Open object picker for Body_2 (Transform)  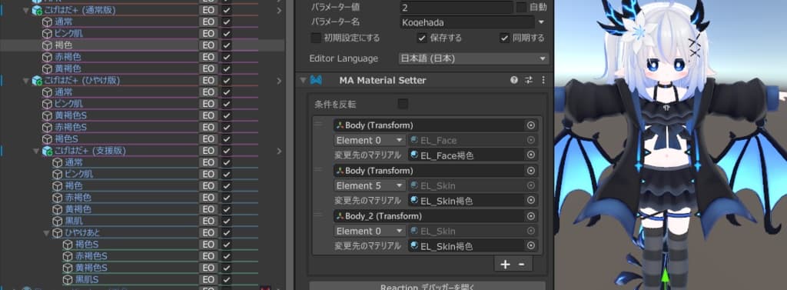[x=531, y=216]
